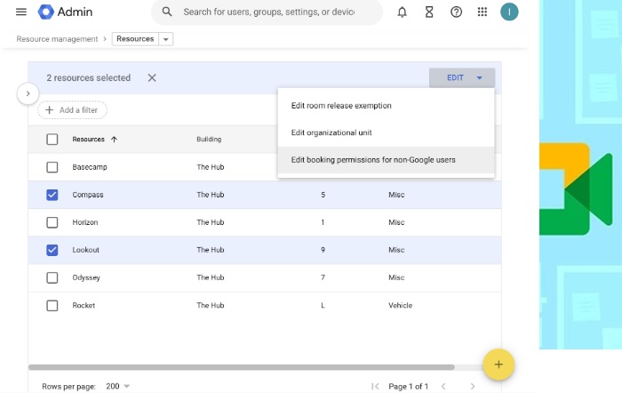Click the horizontal table scrollbar
This screenshot has height=393, width=622.
point(242,366)
